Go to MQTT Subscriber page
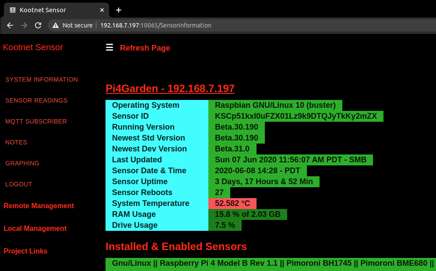This screenshot has height=271, width=436. pyautogui.click(x=36, y=121)
